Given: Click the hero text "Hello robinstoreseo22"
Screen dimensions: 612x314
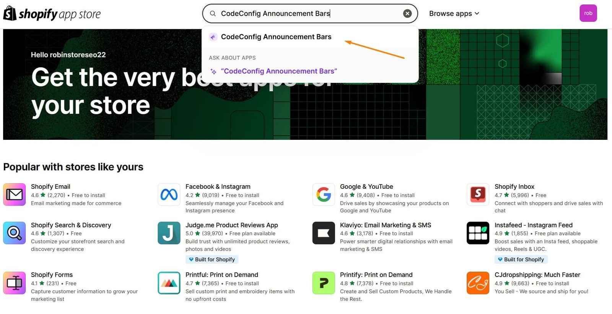Looking at the screenshot, I should [x=68, y=55].
